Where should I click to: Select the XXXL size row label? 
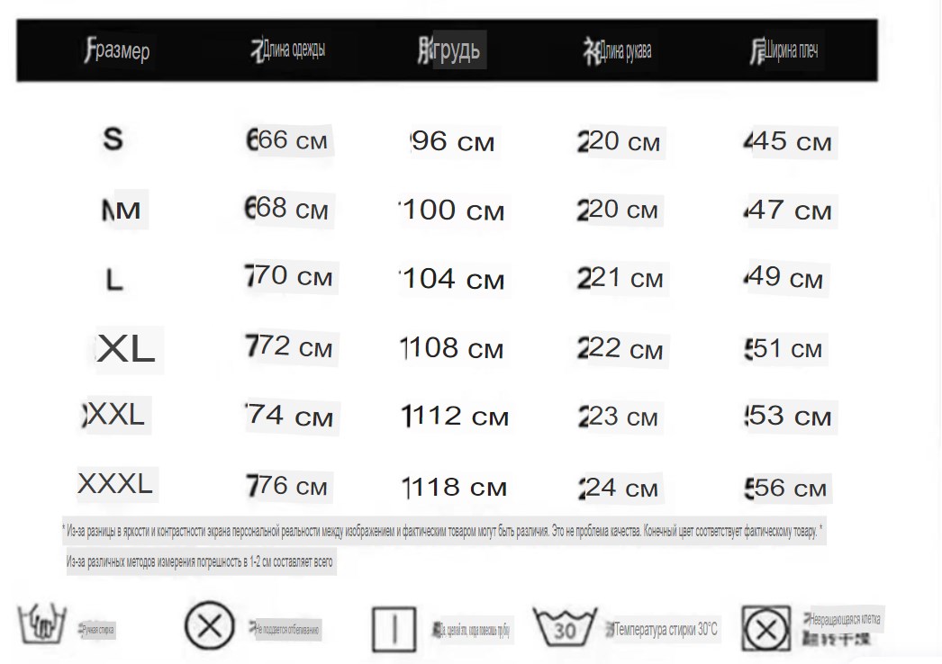(x=114, y=484)
